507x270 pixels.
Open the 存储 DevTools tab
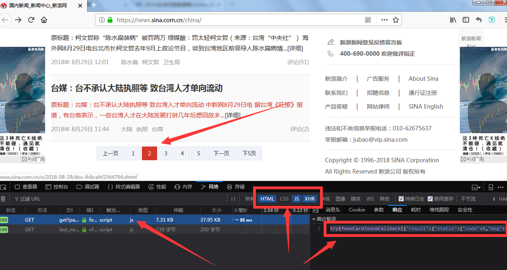236,187
